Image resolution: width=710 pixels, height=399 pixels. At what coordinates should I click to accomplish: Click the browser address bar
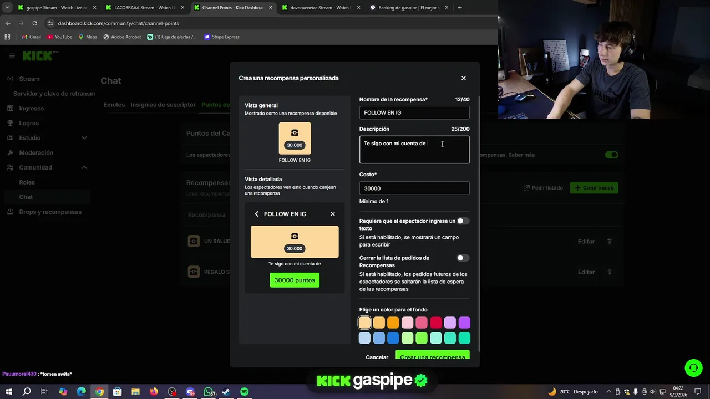266,23
